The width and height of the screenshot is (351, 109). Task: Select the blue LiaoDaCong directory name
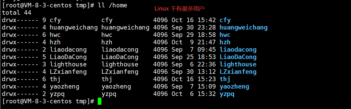pos(238,57)
